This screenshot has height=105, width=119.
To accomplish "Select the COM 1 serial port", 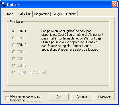I will [x=19, y=31].
